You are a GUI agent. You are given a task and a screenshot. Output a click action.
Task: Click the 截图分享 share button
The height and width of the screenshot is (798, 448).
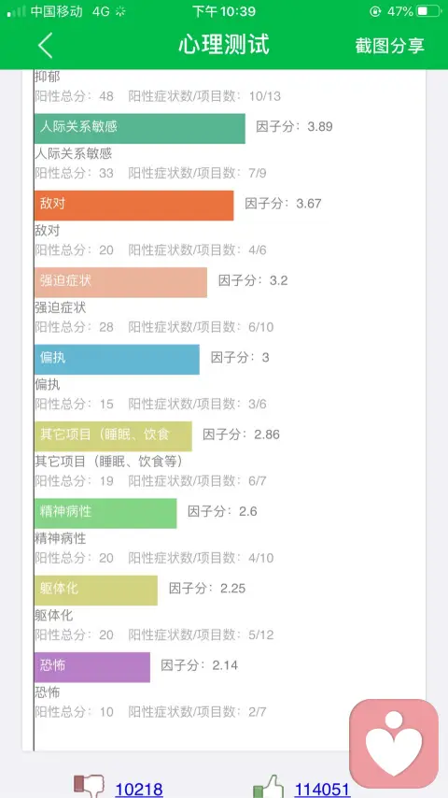389,45
